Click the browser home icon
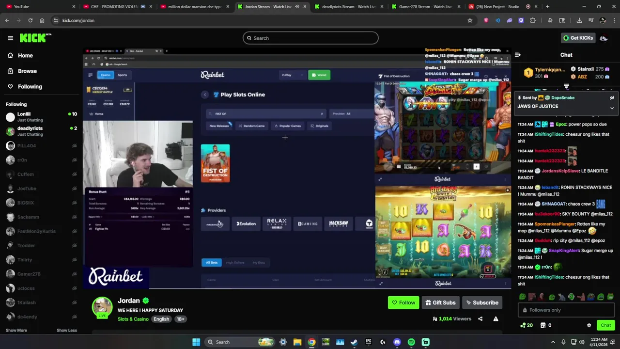Viewport: 620px width, 349px height. [x=42, y=20]
